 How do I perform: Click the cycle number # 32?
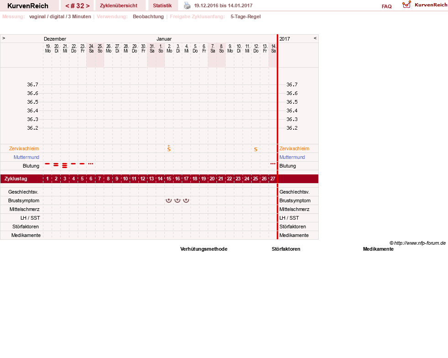click(x=78, y=6)
